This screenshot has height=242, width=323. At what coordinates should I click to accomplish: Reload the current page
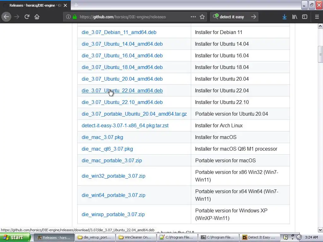[x=27, y=17]
